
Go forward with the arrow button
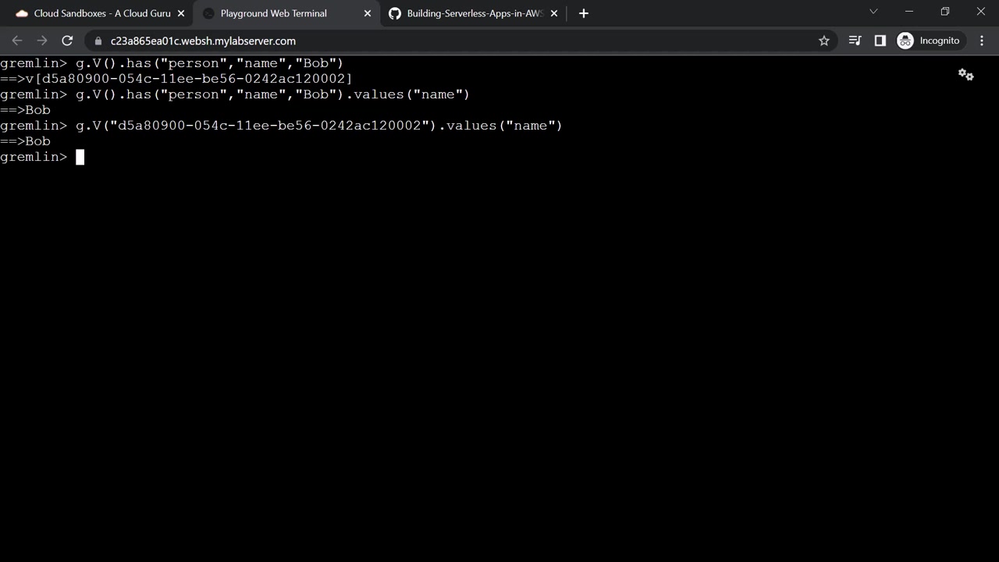(x=42, y=41)
